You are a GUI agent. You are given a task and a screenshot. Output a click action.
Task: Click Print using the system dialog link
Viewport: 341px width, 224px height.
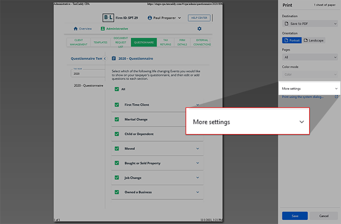point(303,97)
